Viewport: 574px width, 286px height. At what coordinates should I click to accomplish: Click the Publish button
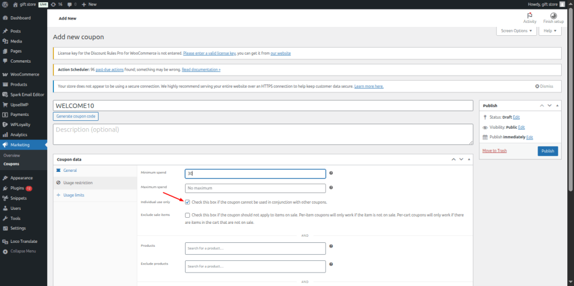click(548, 151)
